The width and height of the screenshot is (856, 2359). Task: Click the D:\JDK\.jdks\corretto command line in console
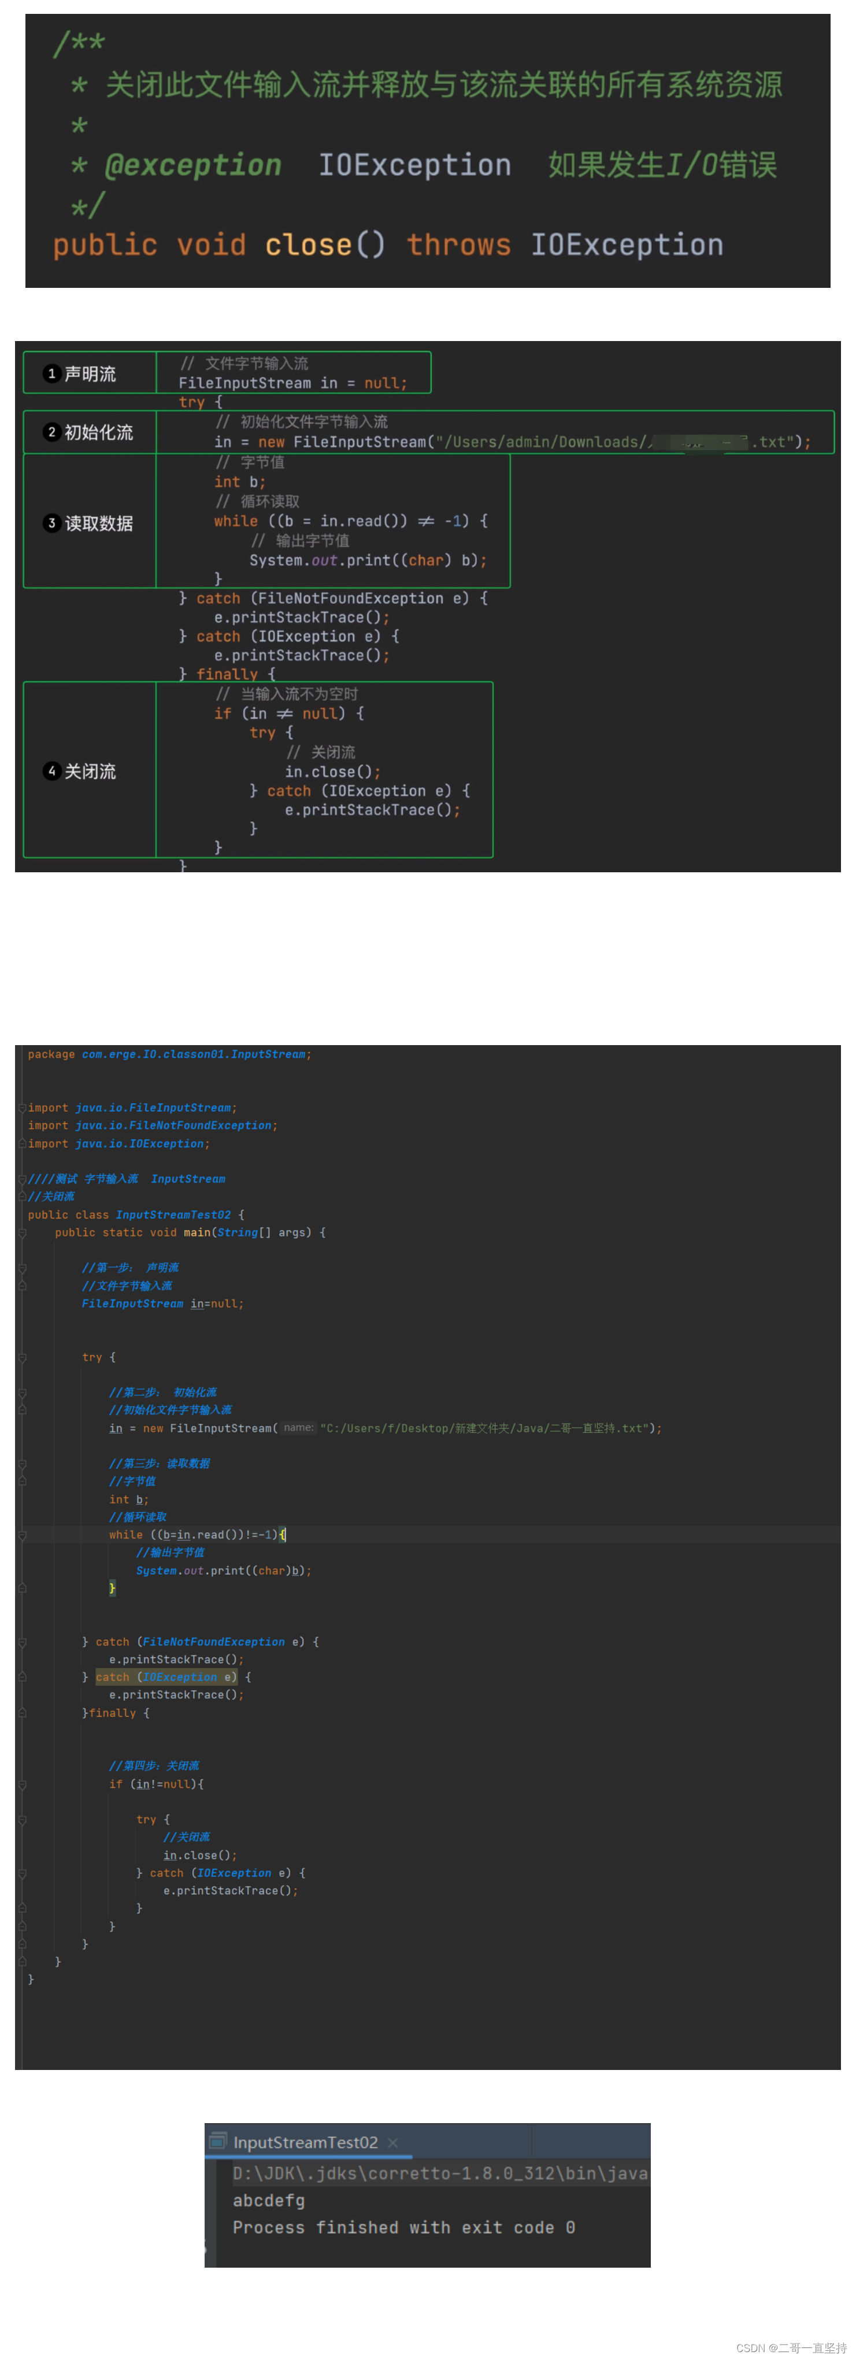[x=440, y=2173]
